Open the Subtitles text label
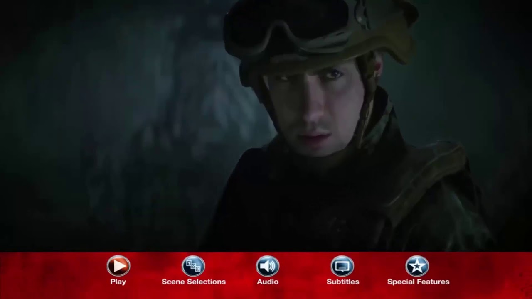Screen dimensions: 532x299 (x=343, y=282)
